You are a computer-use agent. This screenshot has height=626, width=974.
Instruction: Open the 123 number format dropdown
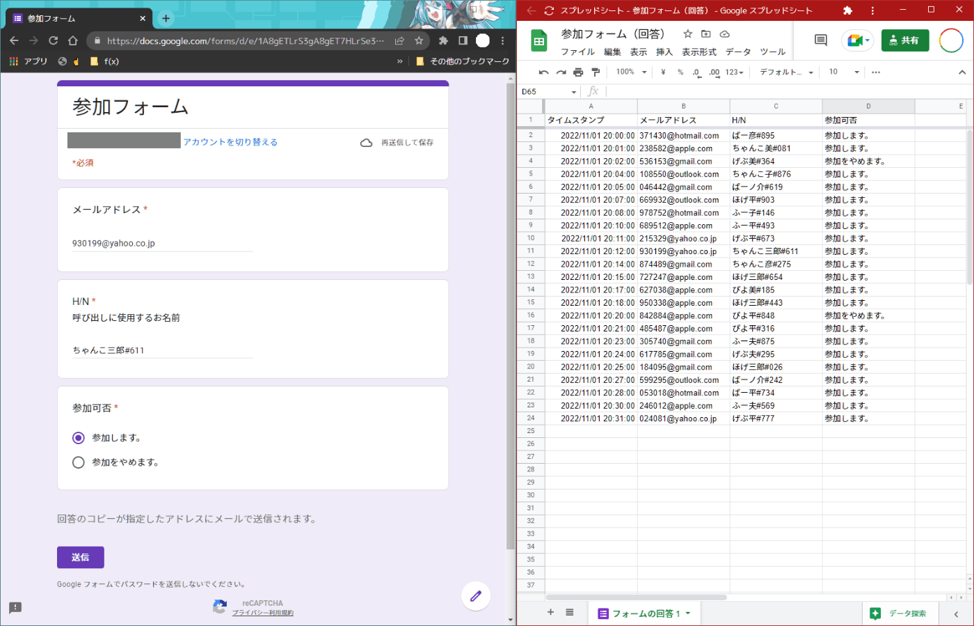[x=734, y=72]
